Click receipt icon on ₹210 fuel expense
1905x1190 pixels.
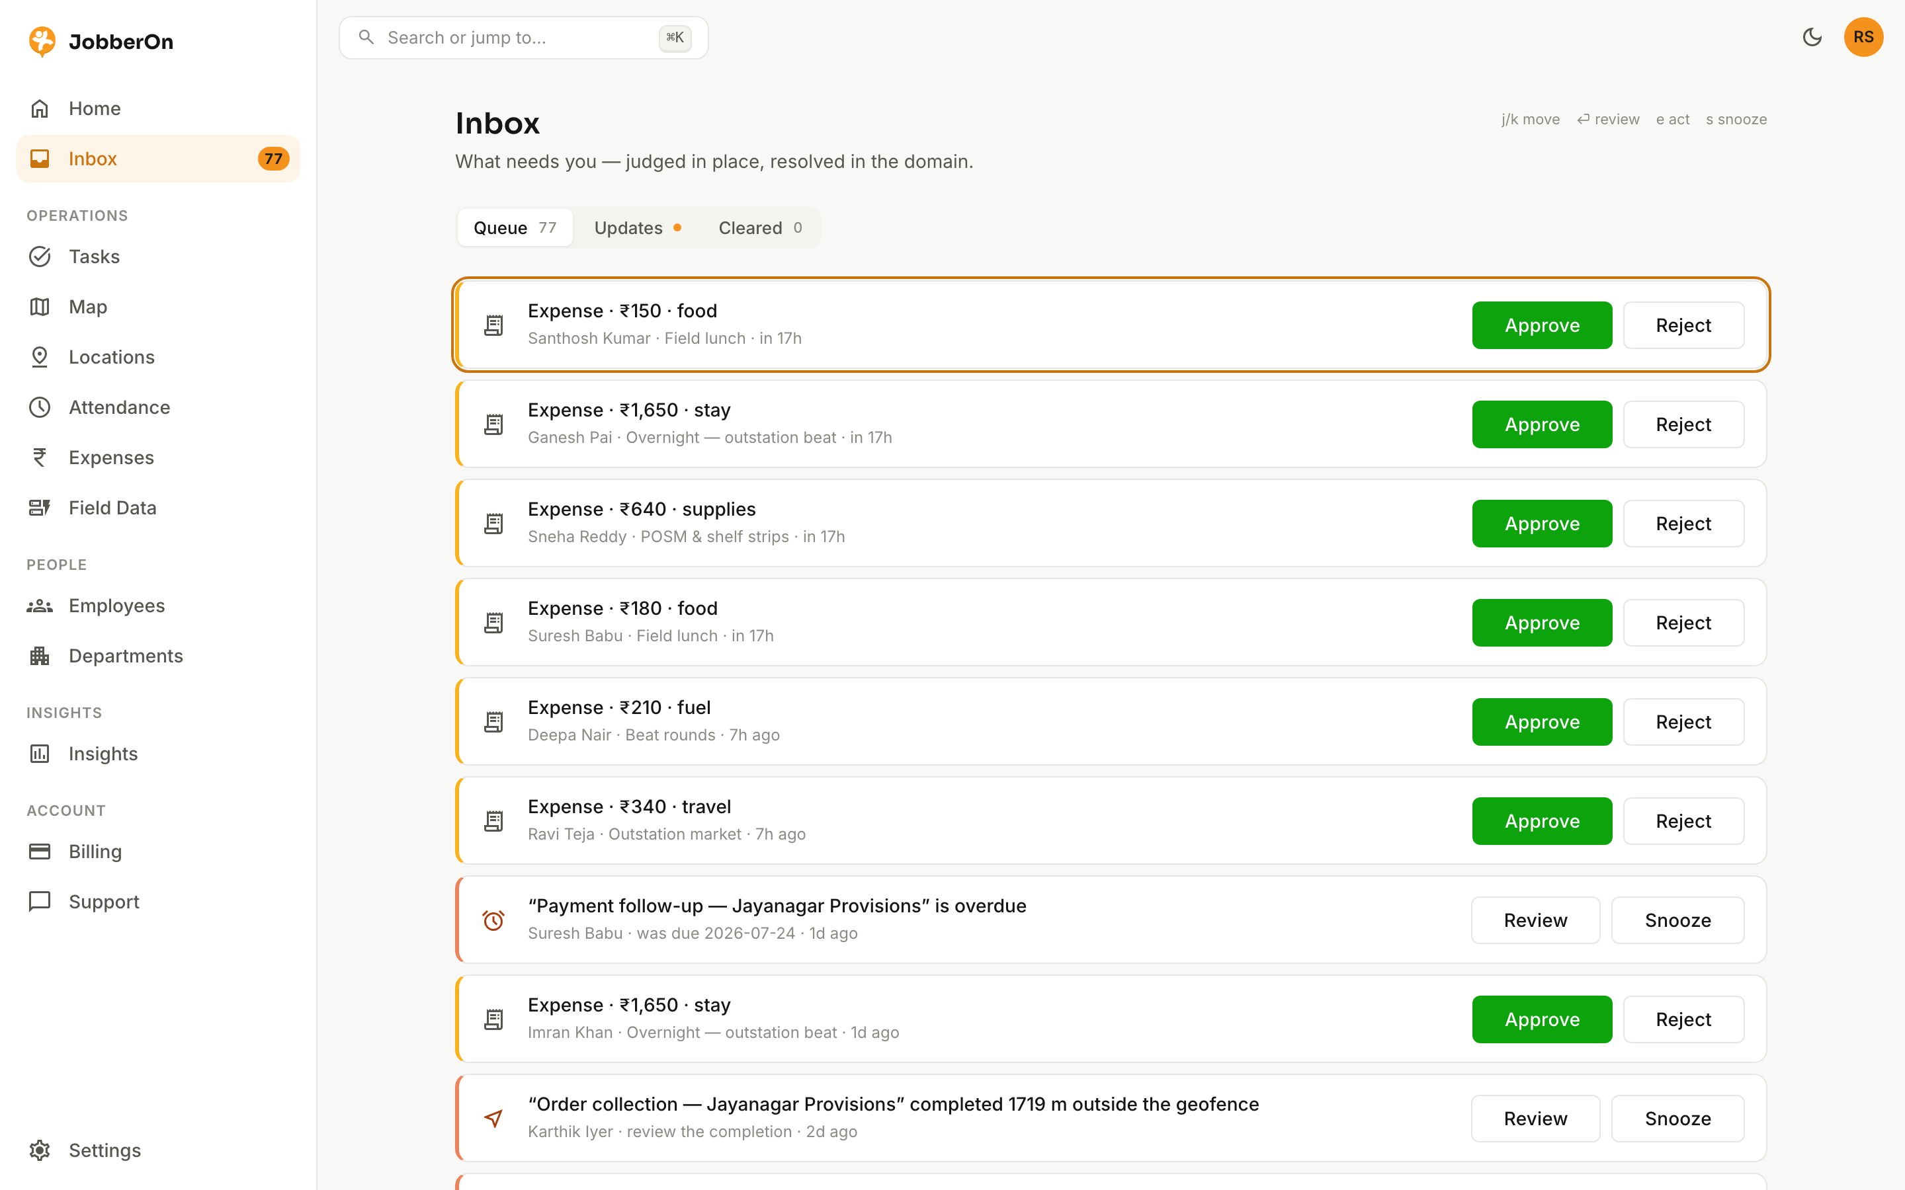tap(493, 722)
